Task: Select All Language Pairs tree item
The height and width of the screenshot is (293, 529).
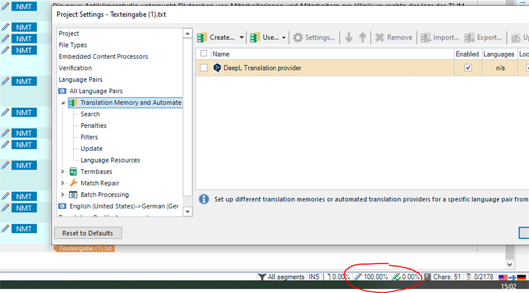Action: (96, 91)
